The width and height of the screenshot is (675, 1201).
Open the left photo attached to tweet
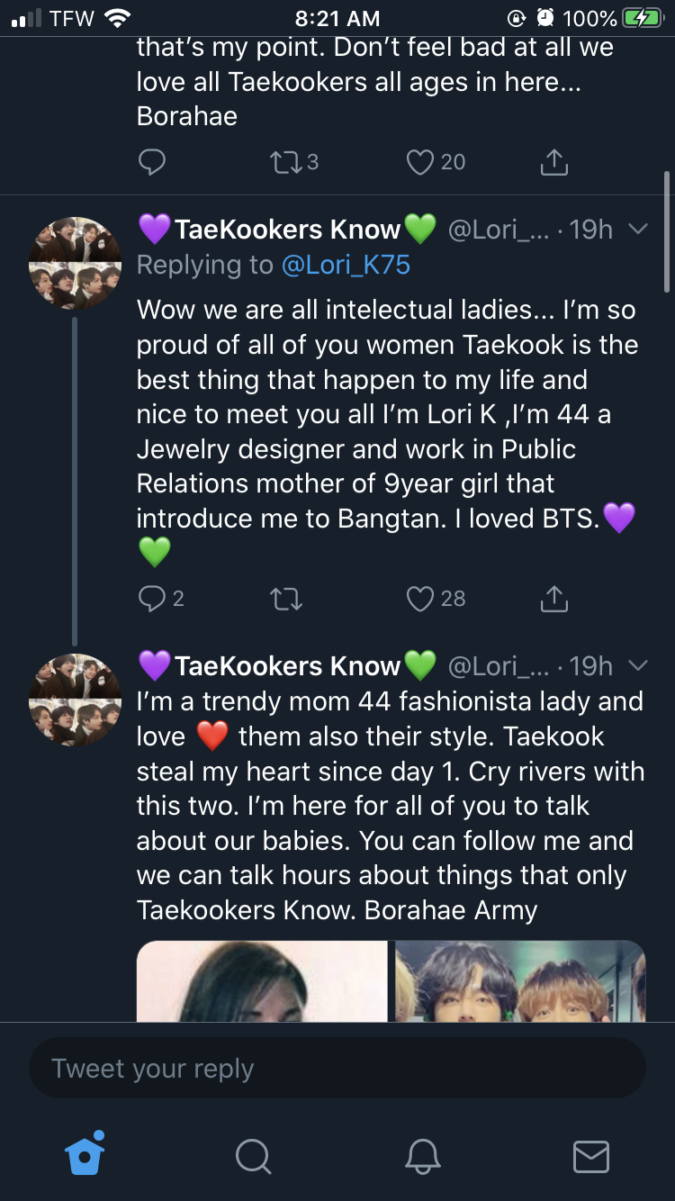pyautogui.click(x=262, y=980)
